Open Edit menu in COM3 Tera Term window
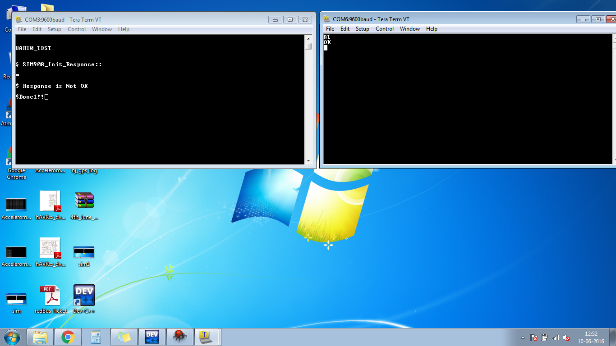The image size is (616, 346). pyautogui.click(x=37, y=29)
